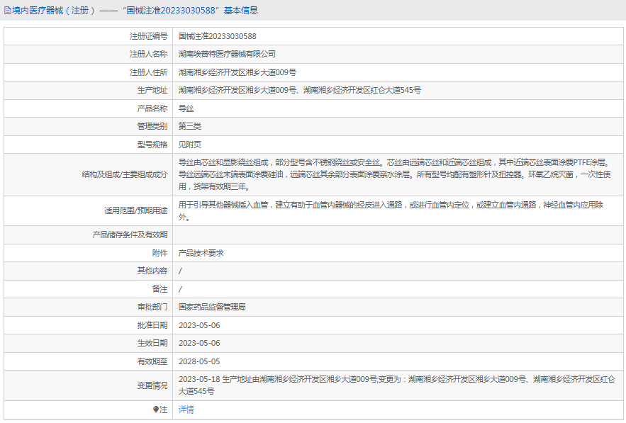The image size is (626, 423).
Task: Click the 适用范围/预期用途 label
Action: click(x=135, y=210)
